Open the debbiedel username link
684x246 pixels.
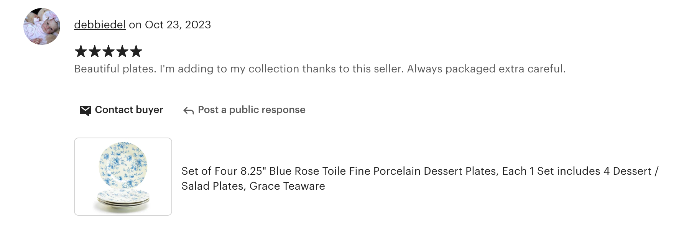click(x=100, y=25)
